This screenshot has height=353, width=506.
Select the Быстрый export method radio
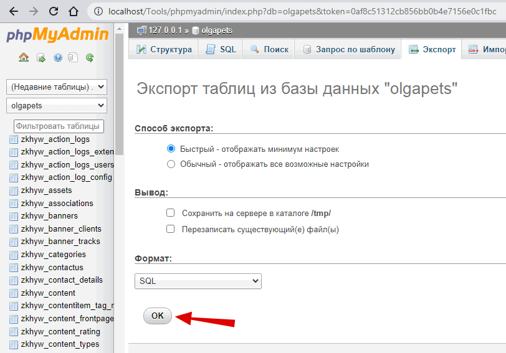point(171,149)
